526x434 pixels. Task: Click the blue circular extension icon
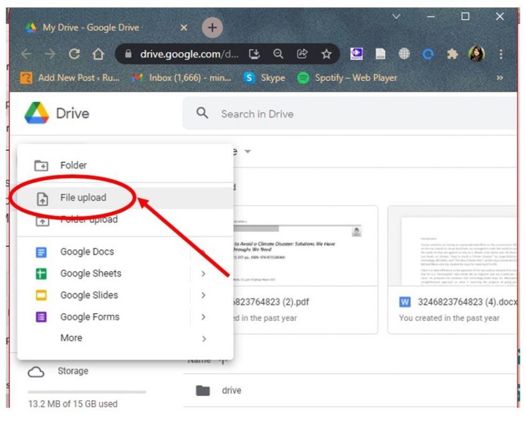tap(428, 54)
